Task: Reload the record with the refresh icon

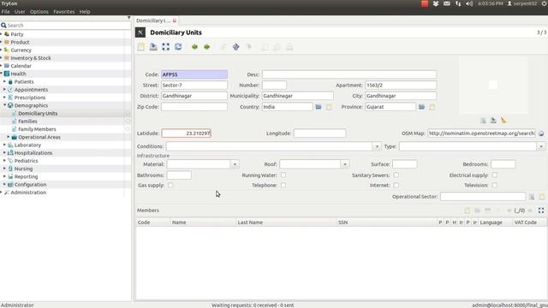Action: (x=178, y=47)
